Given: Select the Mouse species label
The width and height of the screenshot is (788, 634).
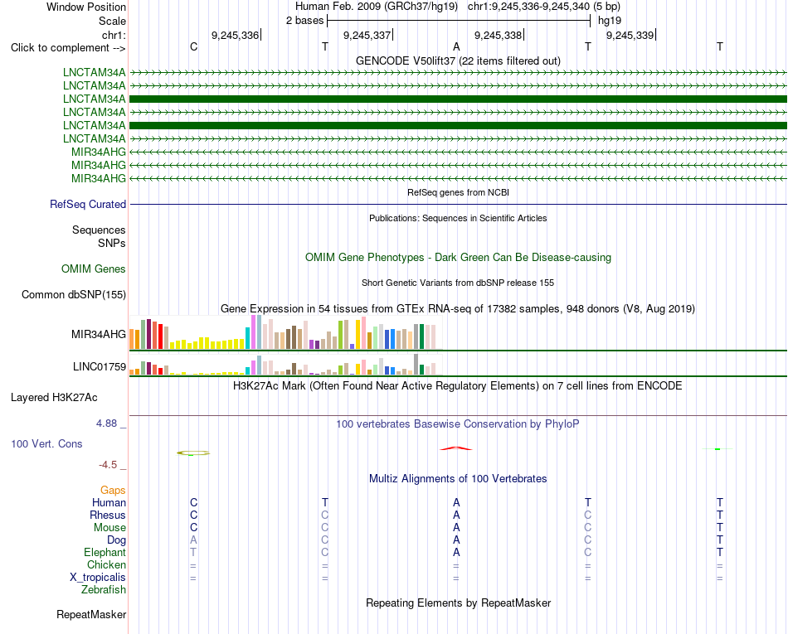Looking at the screenshot, I should point(109,528).
